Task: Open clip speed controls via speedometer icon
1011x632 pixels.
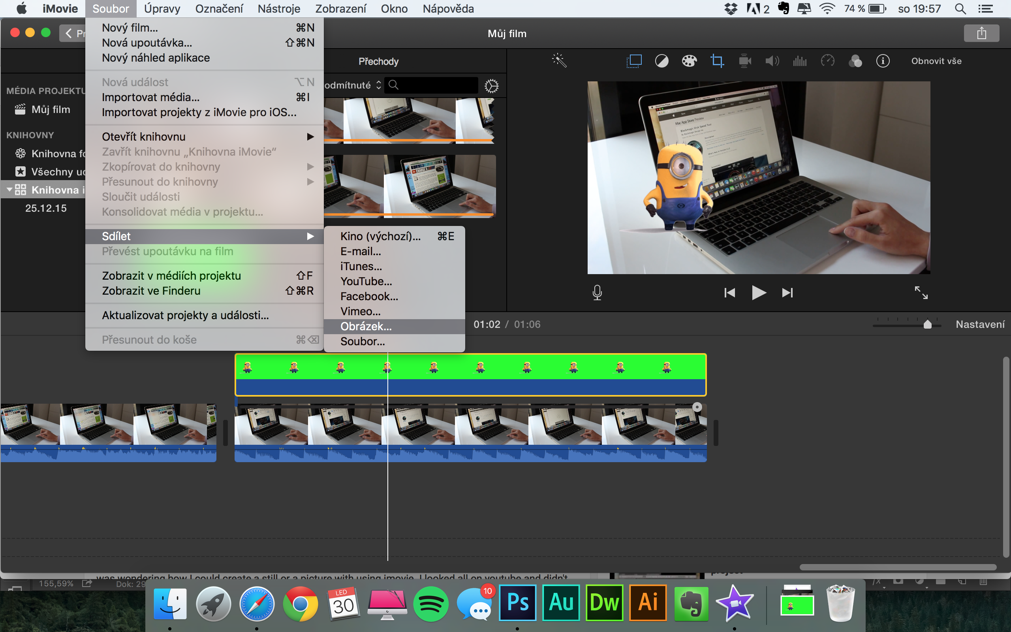Action: coord(828,60)
